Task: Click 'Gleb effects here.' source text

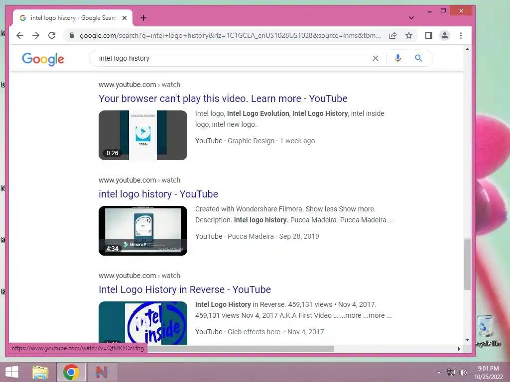Action: [x=255, y=332]
